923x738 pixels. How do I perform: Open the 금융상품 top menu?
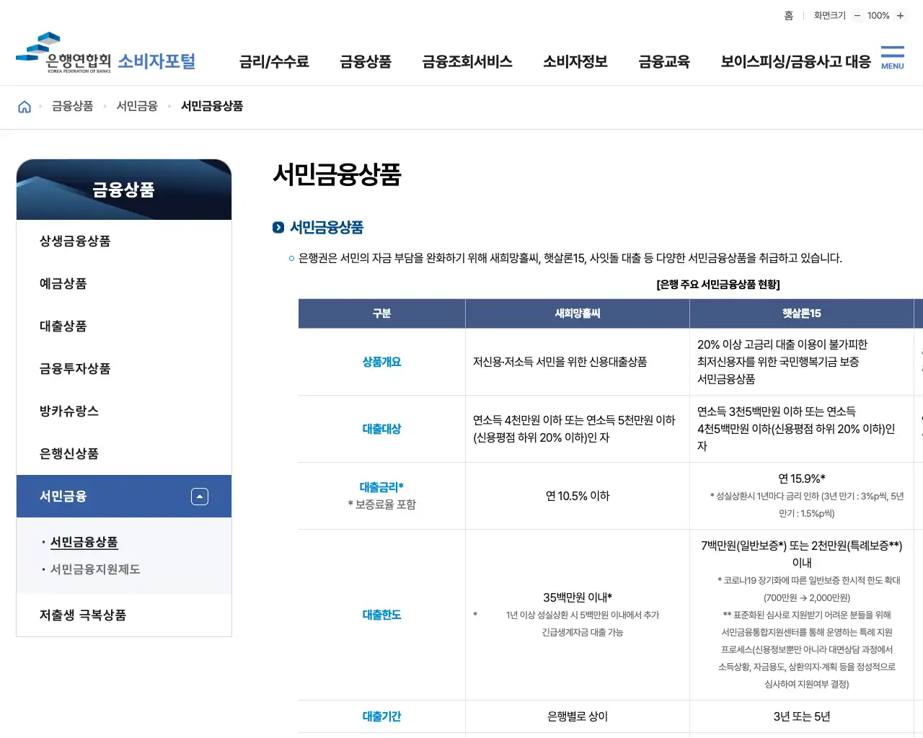click(366, 62)
